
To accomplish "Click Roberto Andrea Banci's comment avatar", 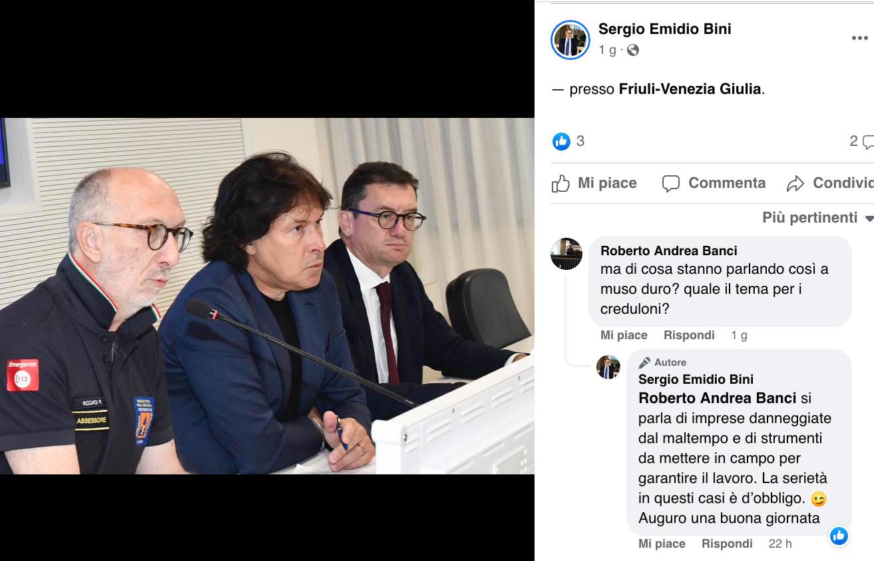I will pyautogui.click(x=566, y=253).
